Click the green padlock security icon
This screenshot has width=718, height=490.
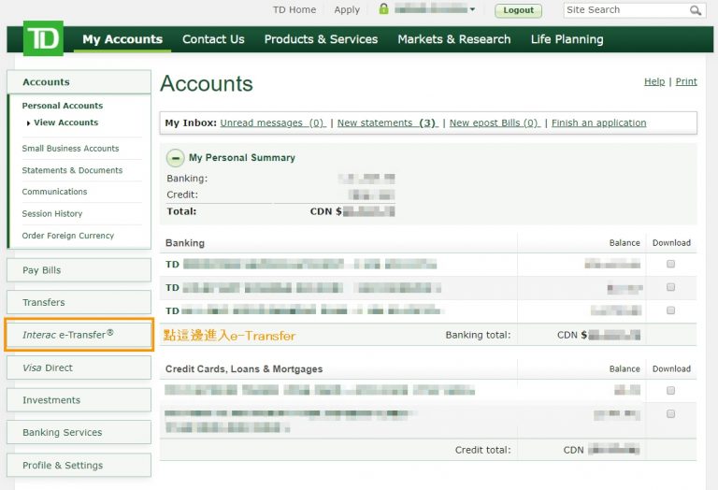(x=383, y=9)
